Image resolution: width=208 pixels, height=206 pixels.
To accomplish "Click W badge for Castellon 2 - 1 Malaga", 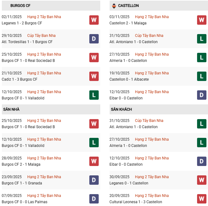I will pos(201,20).
